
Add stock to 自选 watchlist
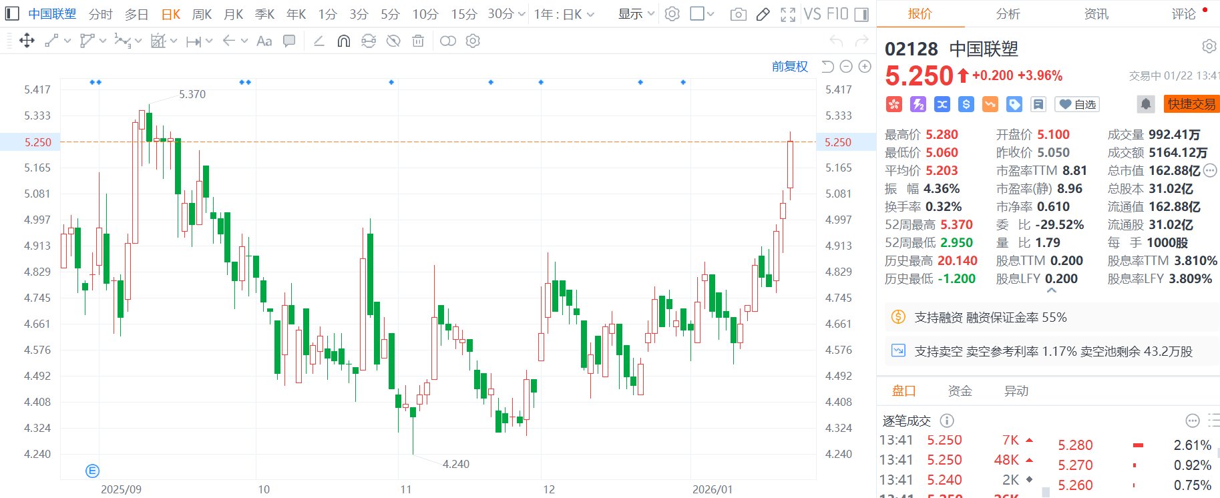(x=1078, y=104)
